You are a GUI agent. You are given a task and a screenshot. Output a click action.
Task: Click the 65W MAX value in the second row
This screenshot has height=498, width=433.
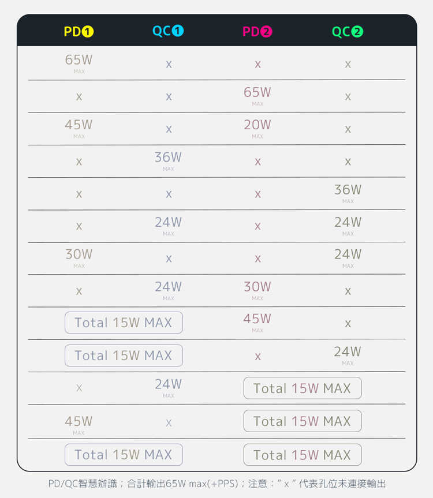click(257, 95)
